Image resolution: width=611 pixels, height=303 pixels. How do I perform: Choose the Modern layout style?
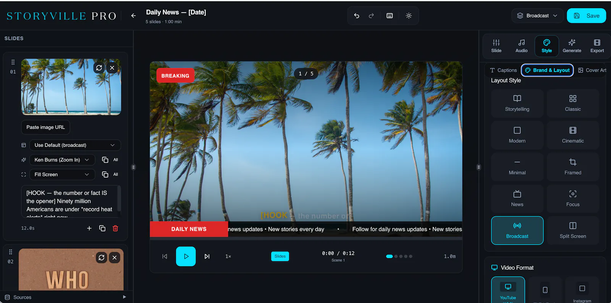click(x=517, y=135)
